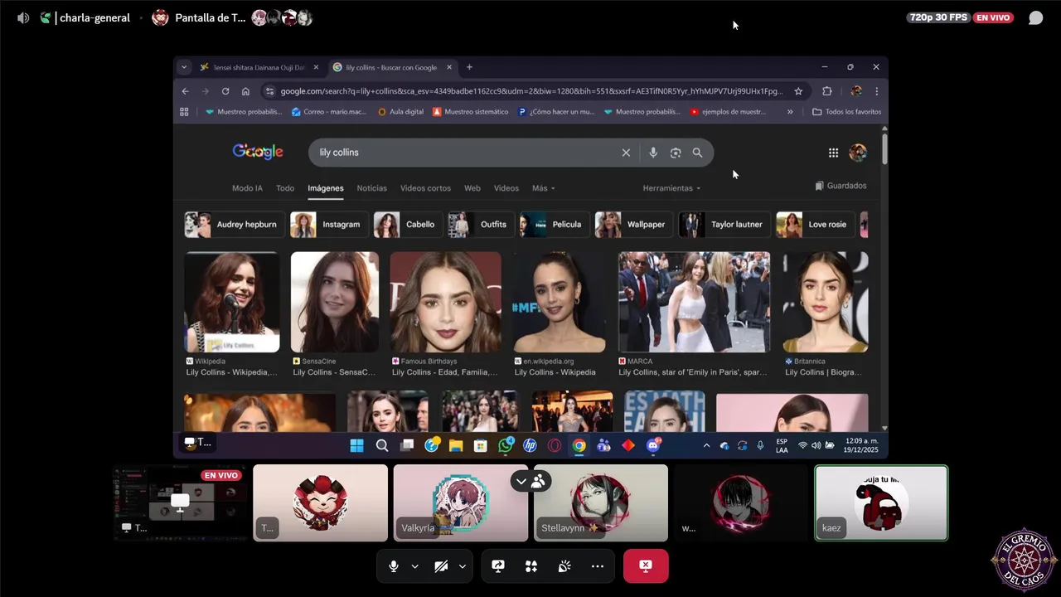Open the soundboard icon

point(564,566)
